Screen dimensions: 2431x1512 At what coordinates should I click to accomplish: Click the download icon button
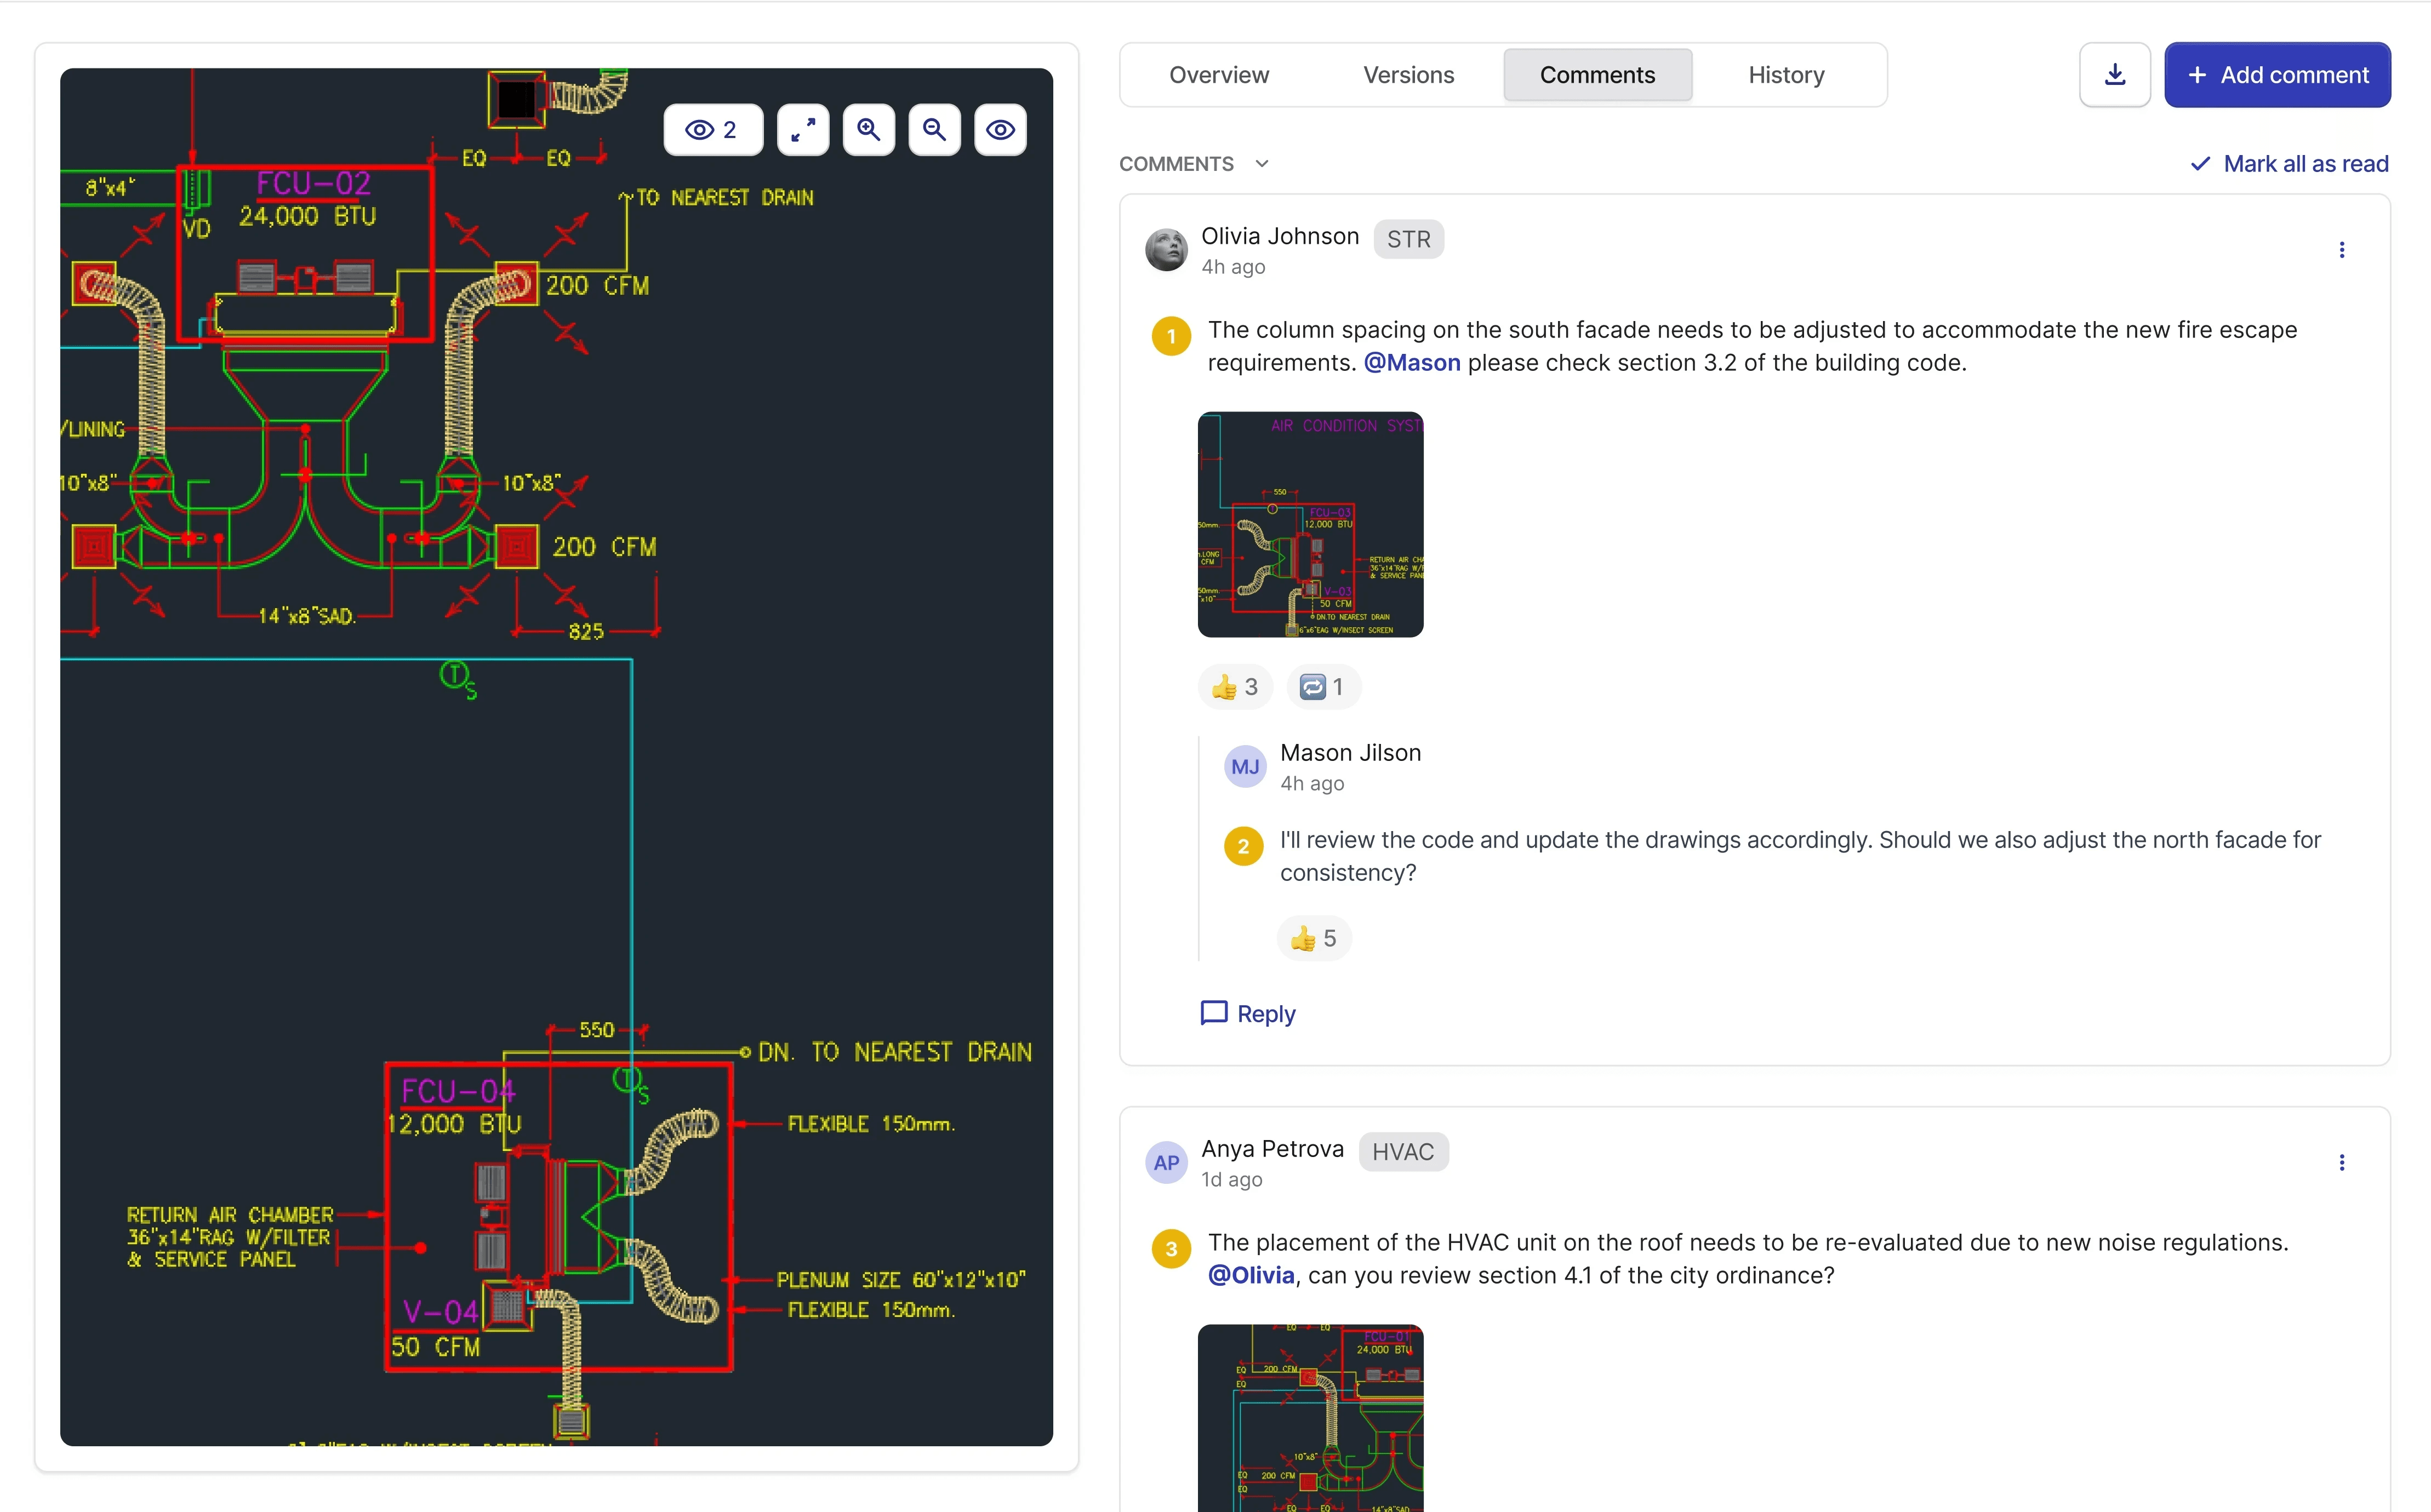point(2114,75)
